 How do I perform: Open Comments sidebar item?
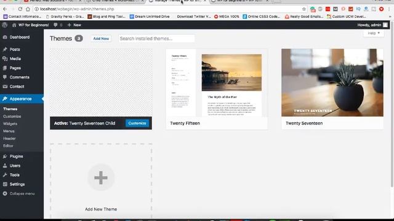click(x=19, y=77)
